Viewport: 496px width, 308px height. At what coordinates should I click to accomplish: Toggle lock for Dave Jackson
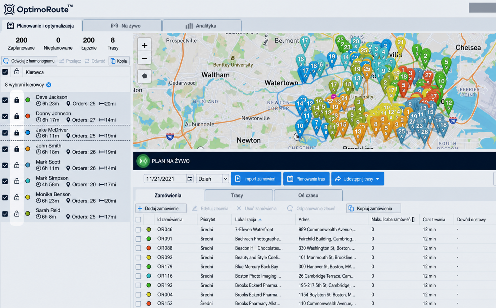(17, 100)
